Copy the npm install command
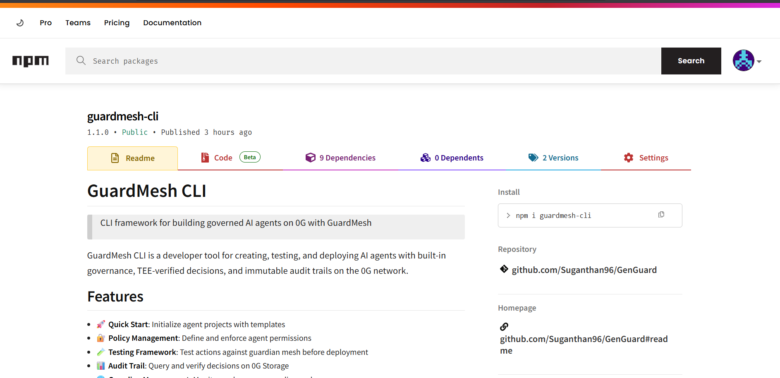The height and width of the screenshot is (378, 780). [661, 215]
